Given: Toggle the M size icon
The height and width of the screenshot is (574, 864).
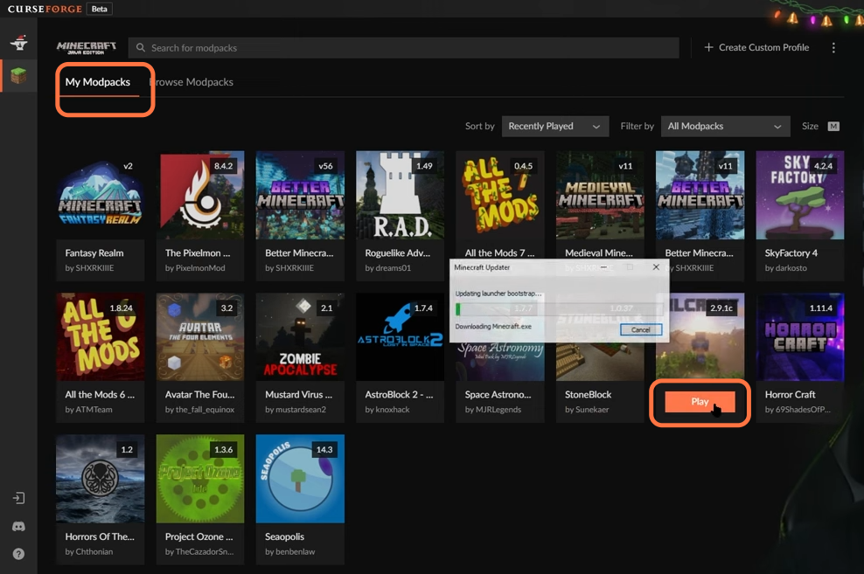Looking at the screenshot, I should 833,127.
